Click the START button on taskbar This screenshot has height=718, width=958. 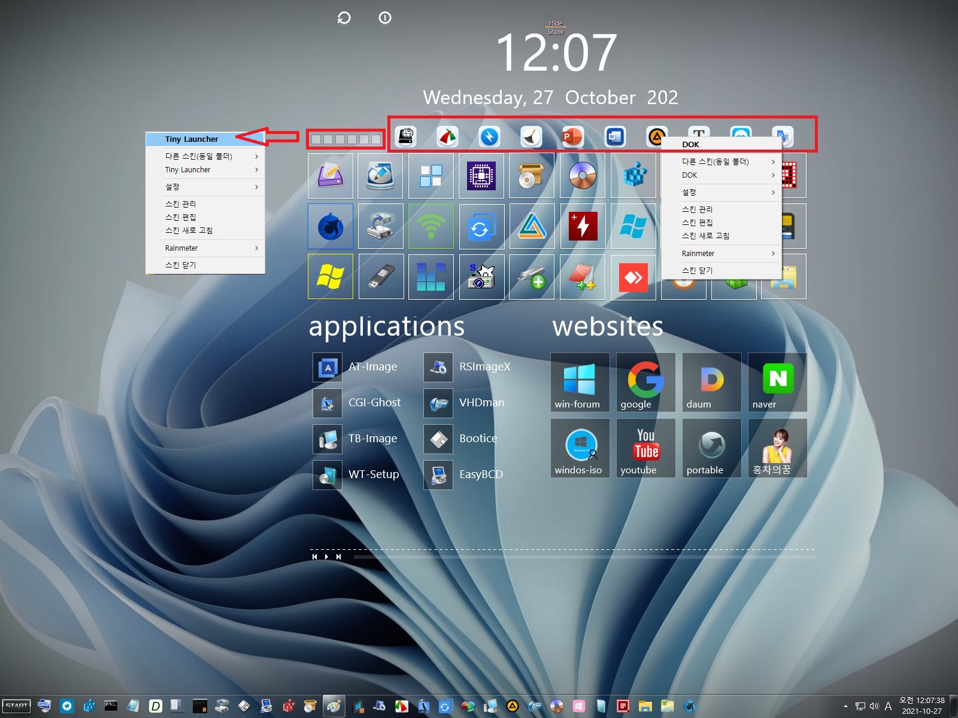(x=17, y=705)
